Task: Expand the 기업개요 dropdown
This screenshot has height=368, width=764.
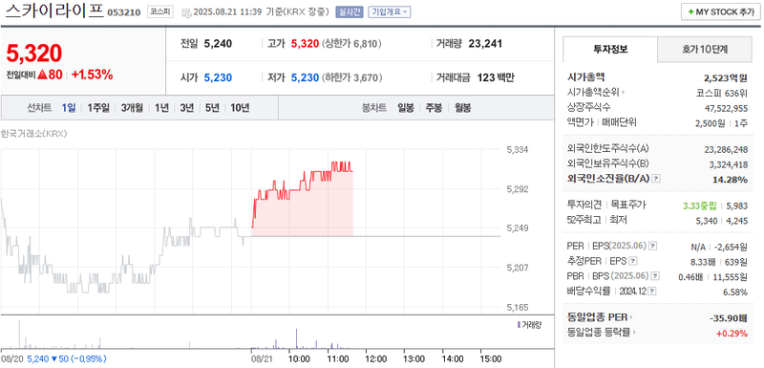Action: point(390,11)
